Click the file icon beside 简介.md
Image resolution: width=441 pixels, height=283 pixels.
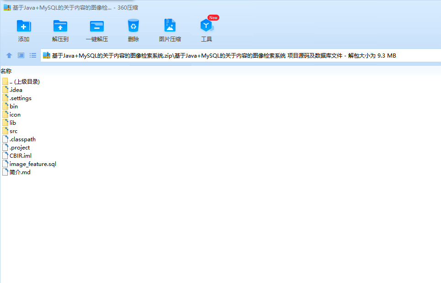pos(5,172)
